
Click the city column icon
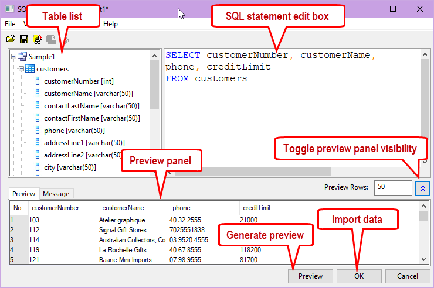point(38,167)
